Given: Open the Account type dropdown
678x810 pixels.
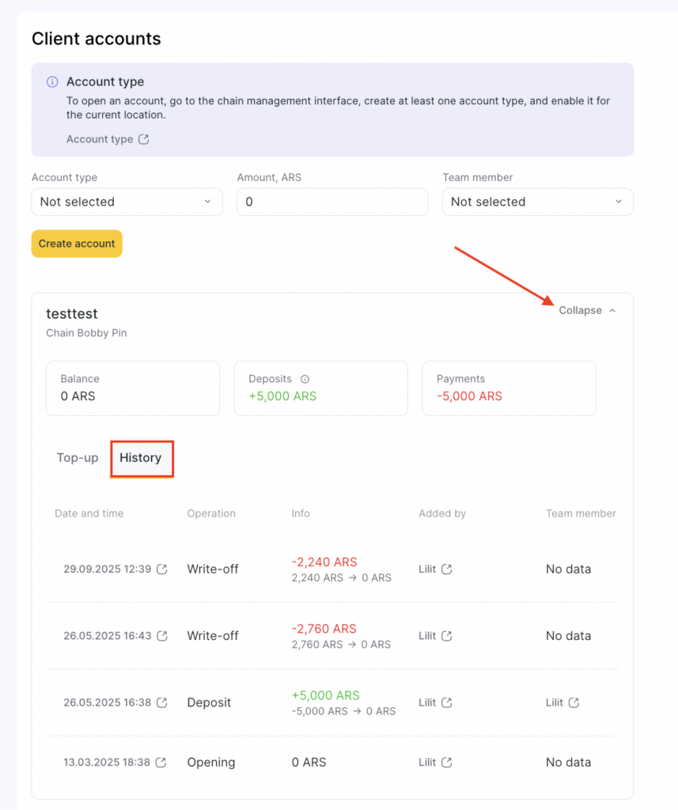Looking at the screenshot, I should (127, 202).
